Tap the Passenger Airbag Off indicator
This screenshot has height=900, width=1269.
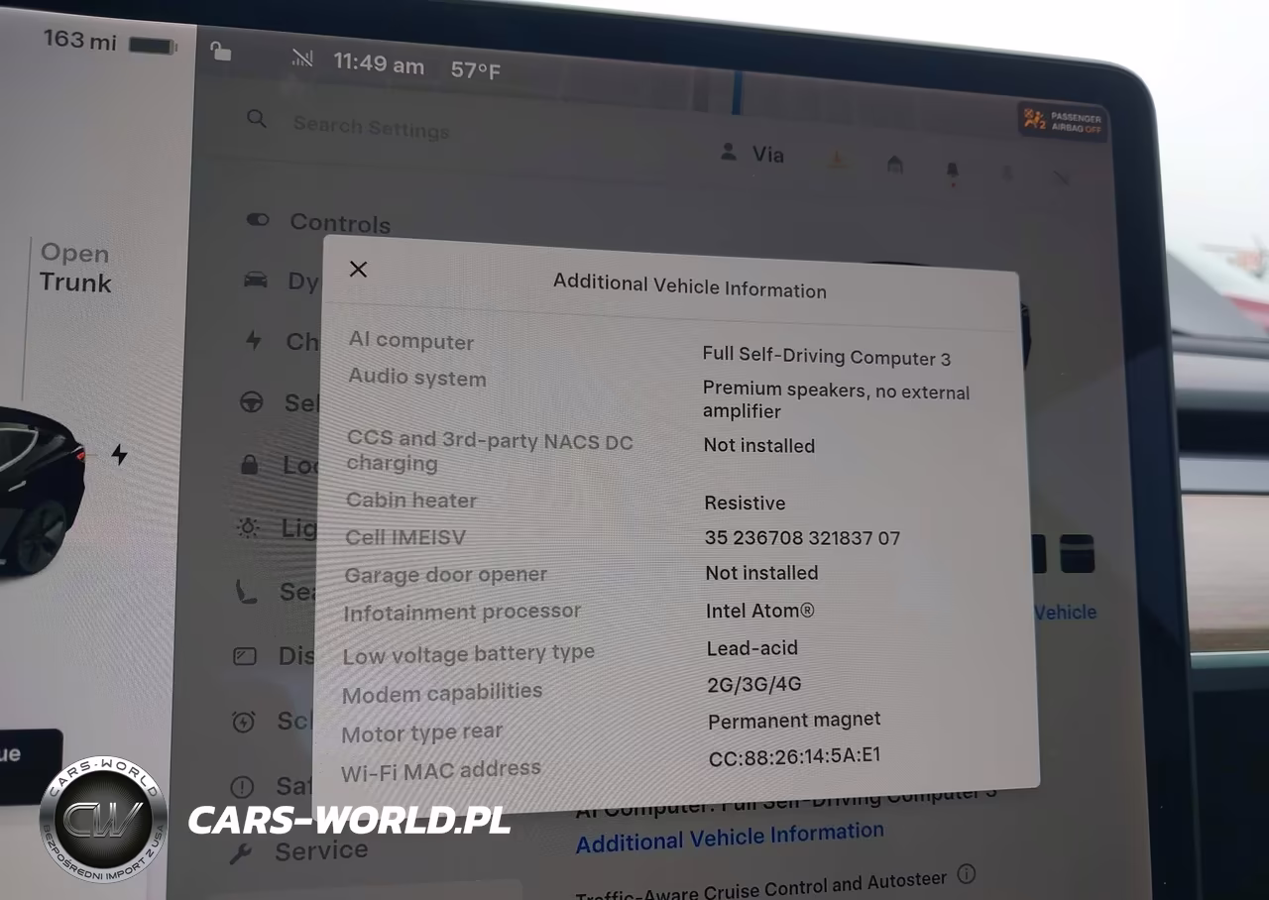tap(1063, 122)
